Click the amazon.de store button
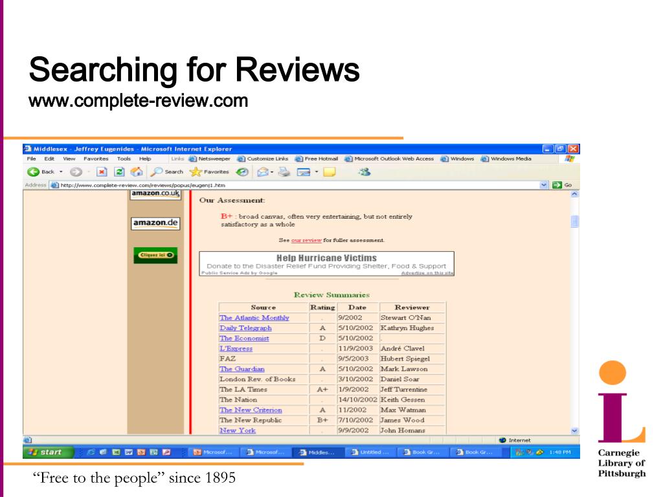Image resolution: width=663 pixels, height=497 pixels. click(155, 223)
